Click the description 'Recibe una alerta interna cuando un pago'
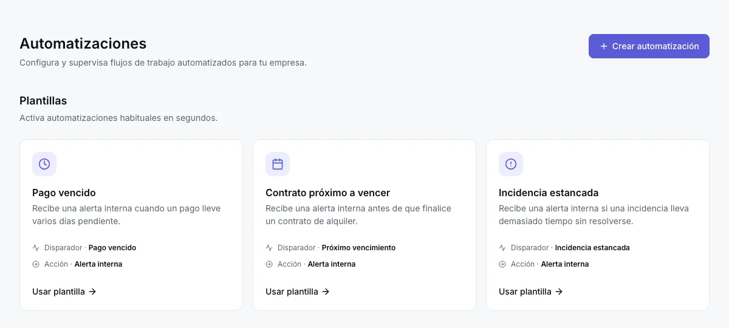This screenshot has height=328, width=729. [x=126, y=215]
